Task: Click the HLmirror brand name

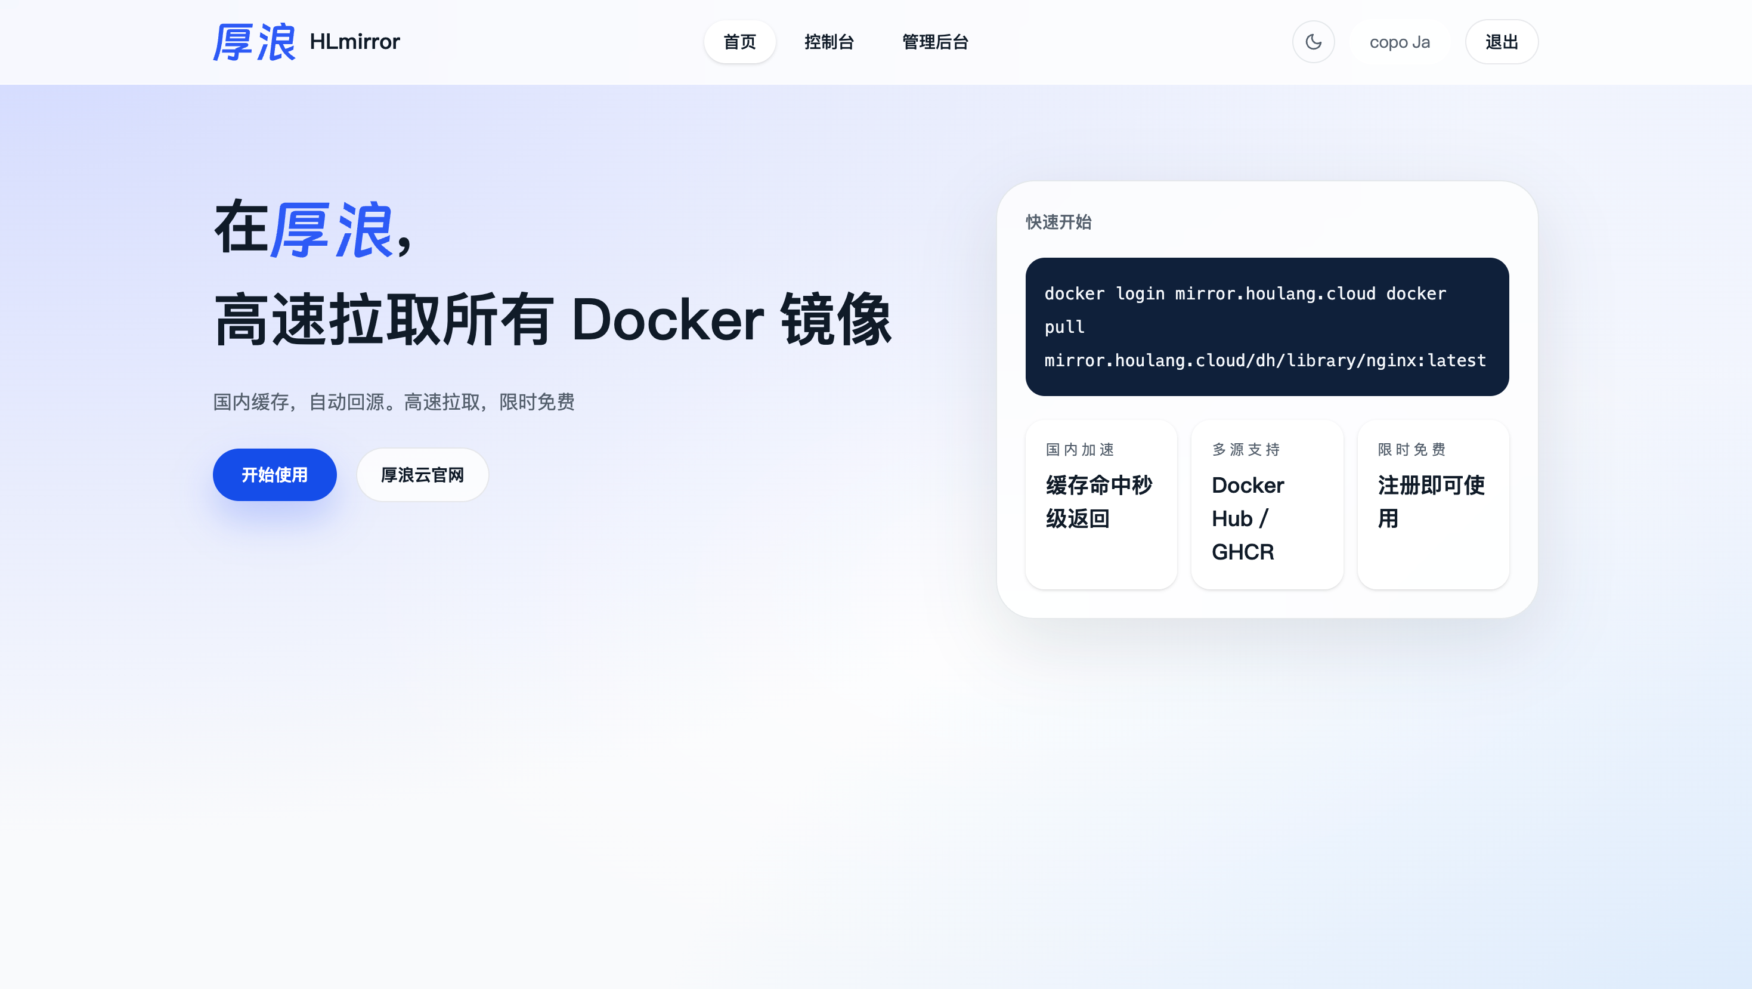Action: [354, 42]
